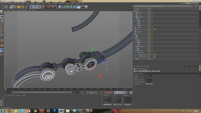Switch to the Coord. tab in attributes
Viewport: 201px width, 113px height.
point(140,71)
